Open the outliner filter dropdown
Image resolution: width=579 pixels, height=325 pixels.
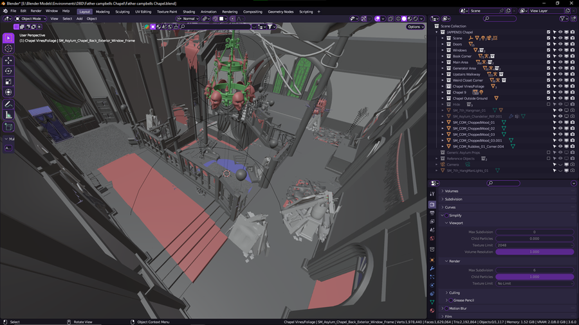click(x=565, y=19)
